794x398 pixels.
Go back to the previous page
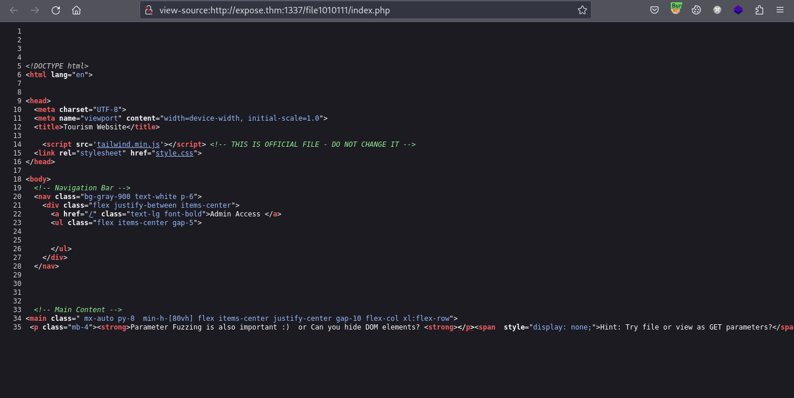click(x=14, y=10)
